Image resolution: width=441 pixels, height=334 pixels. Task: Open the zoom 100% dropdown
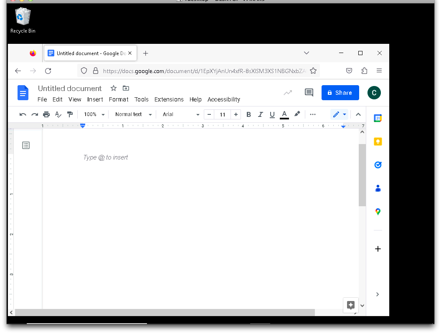94,114
